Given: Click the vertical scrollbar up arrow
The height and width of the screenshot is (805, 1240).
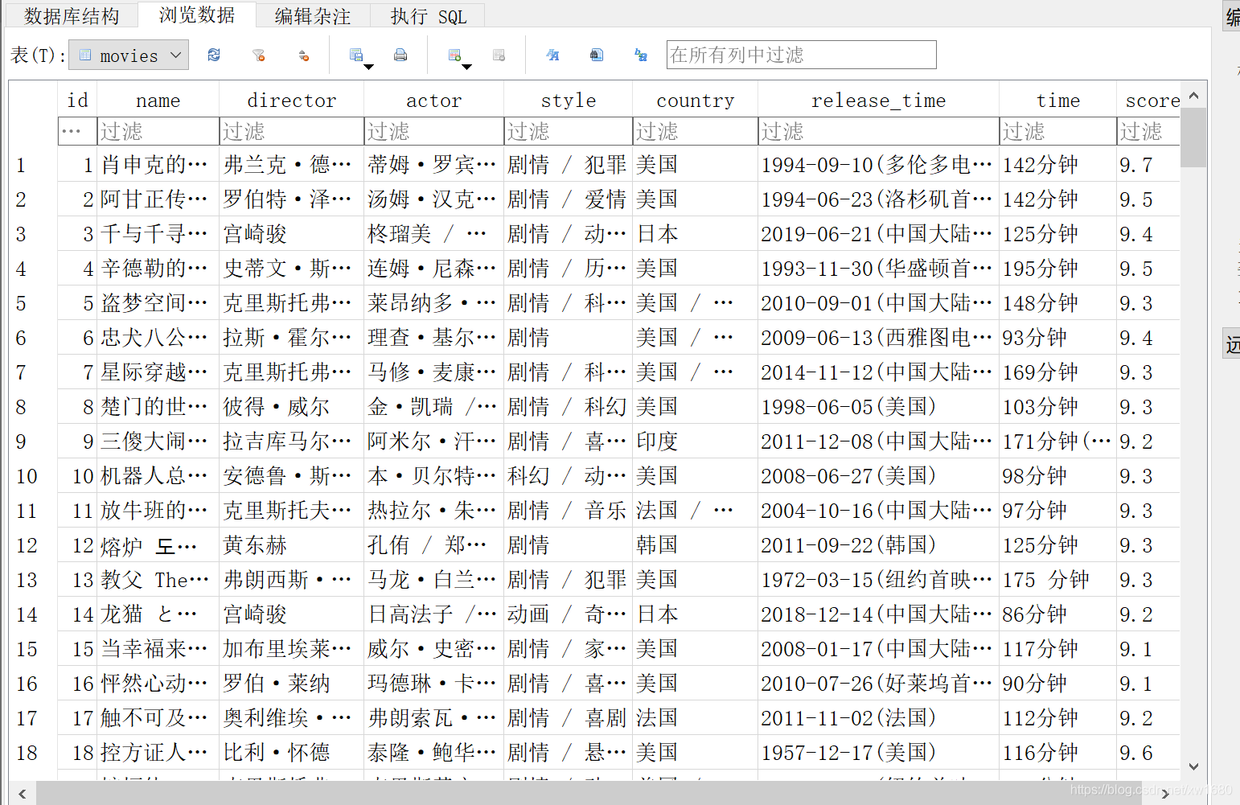Looking at the screenshot, I should coord(1193,95).
